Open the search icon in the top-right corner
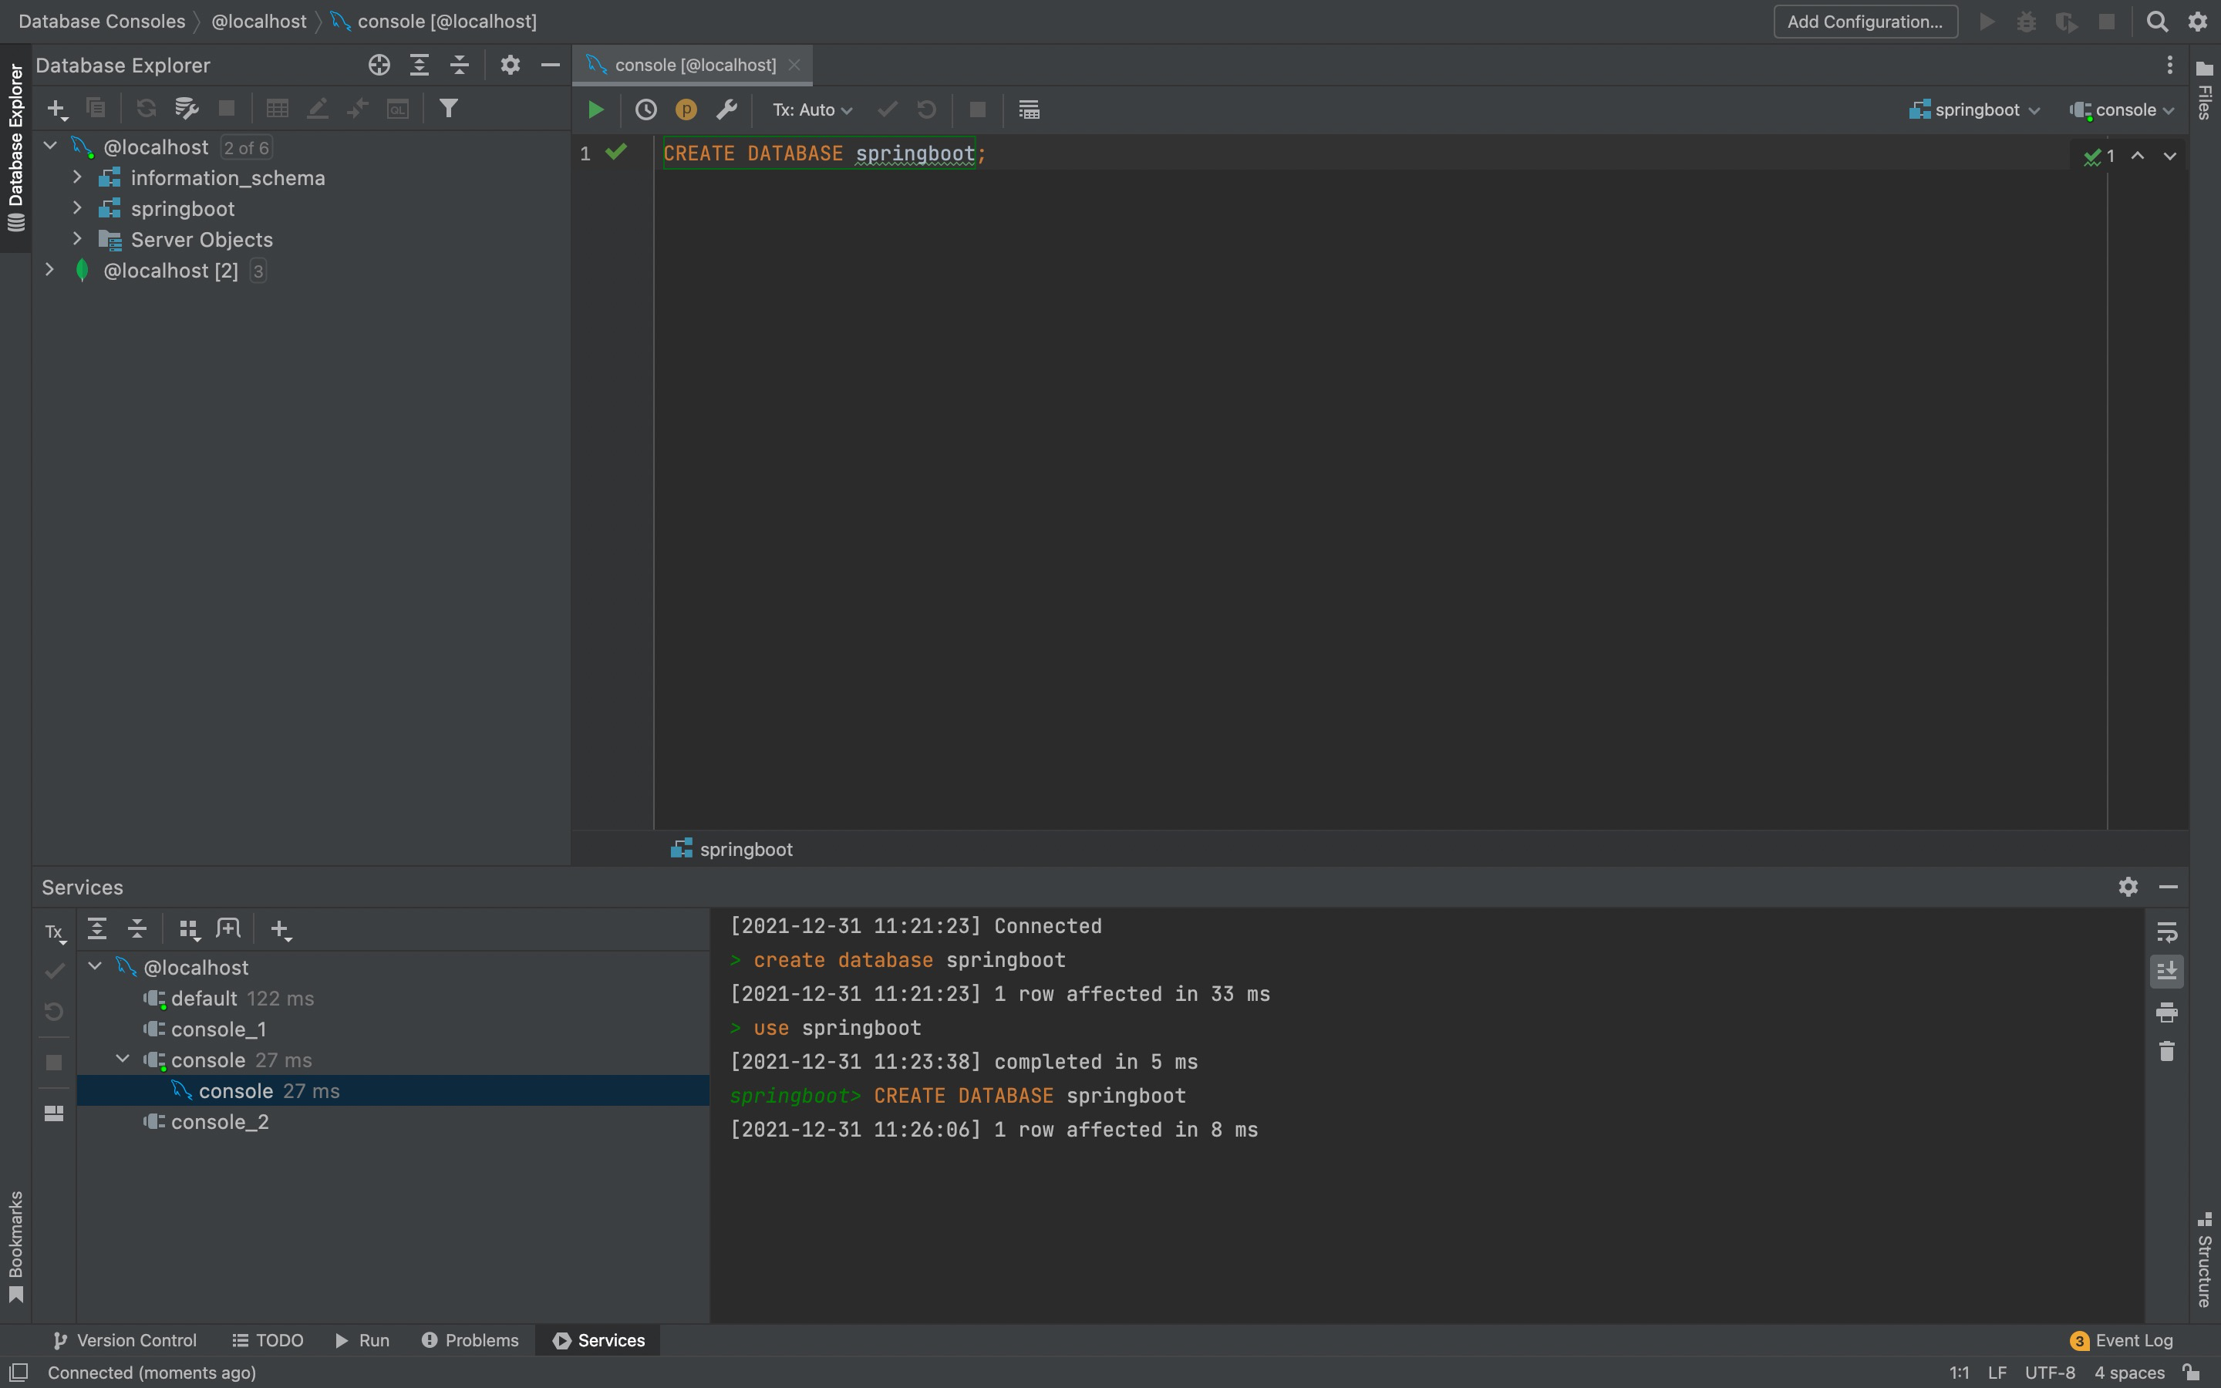The width and height of the screenshot is (2221, 1388). tap(2158, 21)
